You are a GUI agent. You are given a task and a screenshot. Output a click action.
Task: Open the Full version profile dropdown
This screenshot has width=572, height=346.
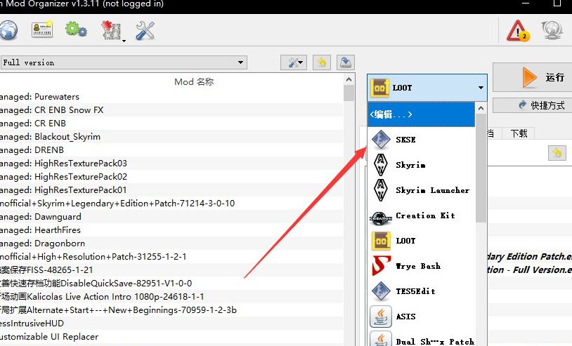coord(124,62)
